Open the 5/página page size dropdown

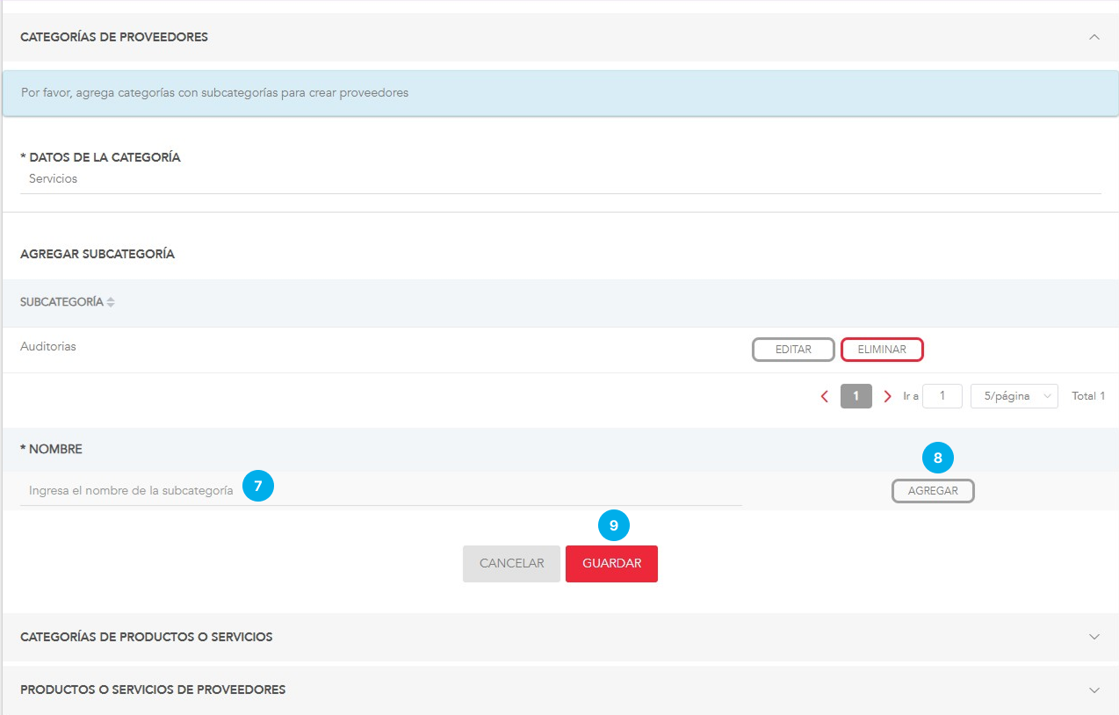click(x=1014, y=396)
